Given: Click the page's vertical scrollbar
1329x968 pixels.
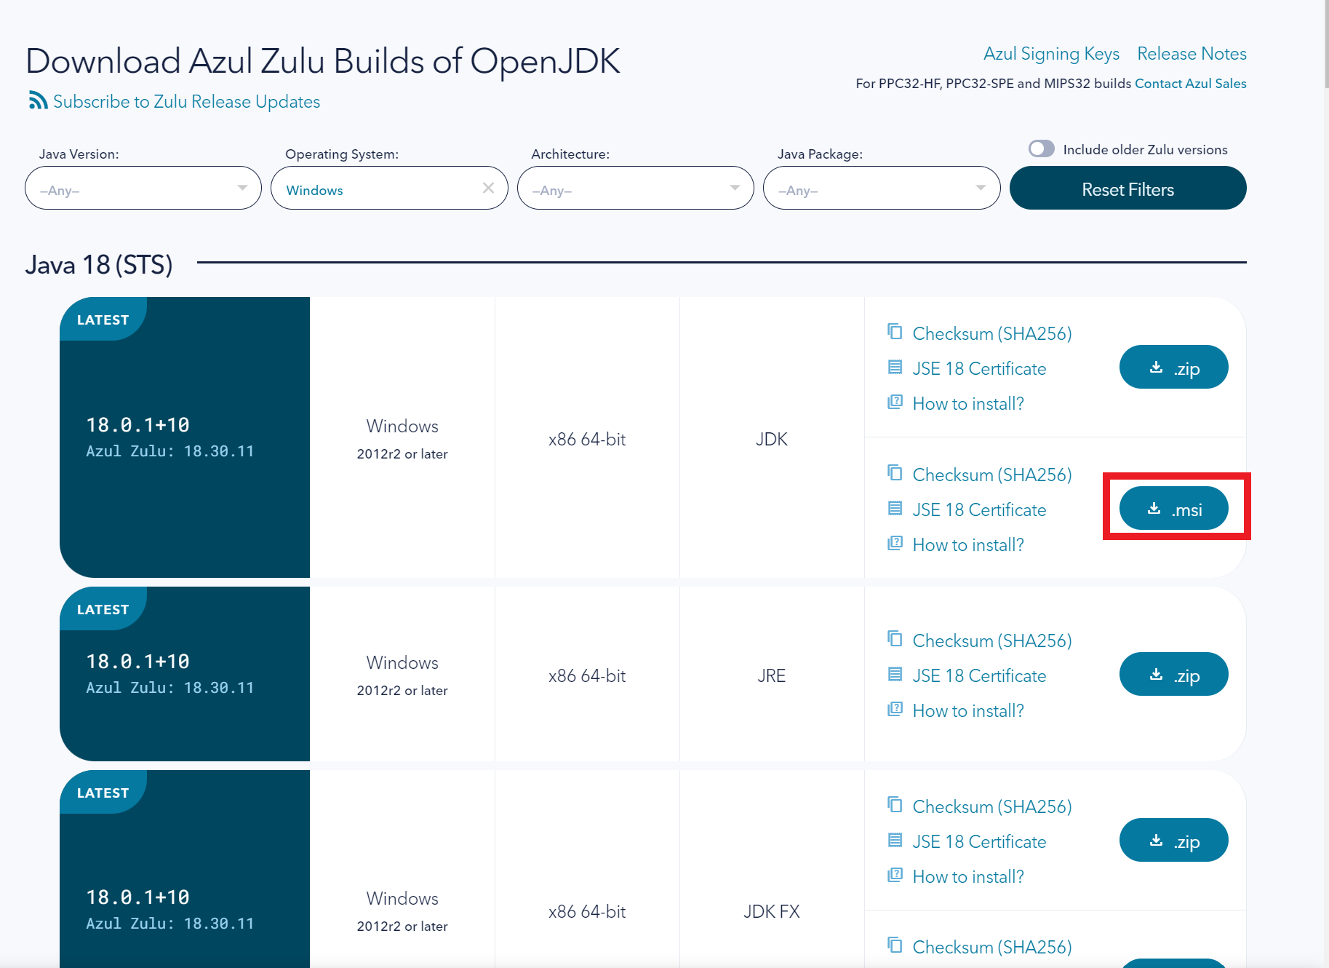Looking at the screenshot, I should pos(1325,44).
